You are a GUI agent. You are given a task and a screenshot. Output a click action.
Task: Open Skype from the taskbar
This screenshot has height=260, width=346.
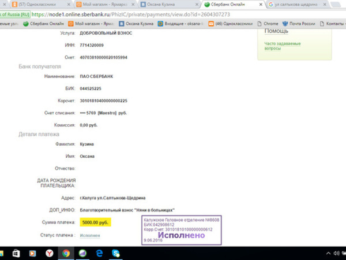coord(116,253)
